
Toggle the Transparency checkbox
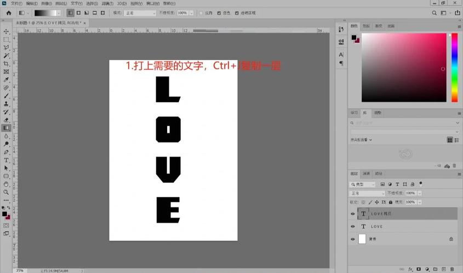(x=237, y=13)
